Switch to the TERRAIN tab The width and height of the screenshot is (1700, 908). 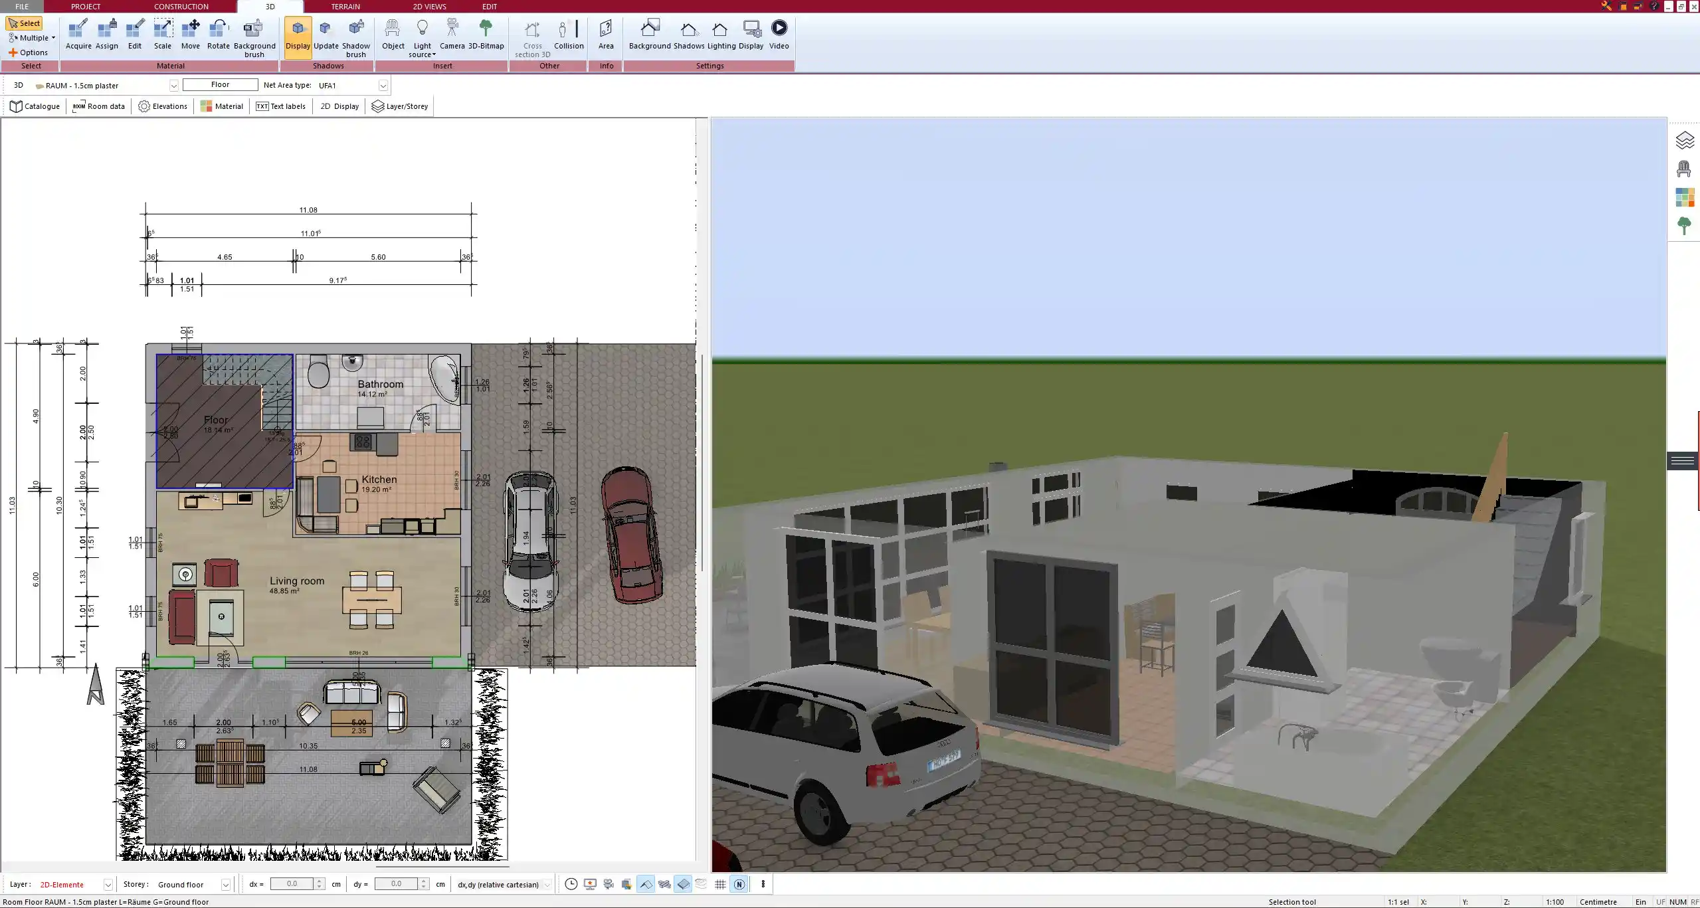click(345, 6)
